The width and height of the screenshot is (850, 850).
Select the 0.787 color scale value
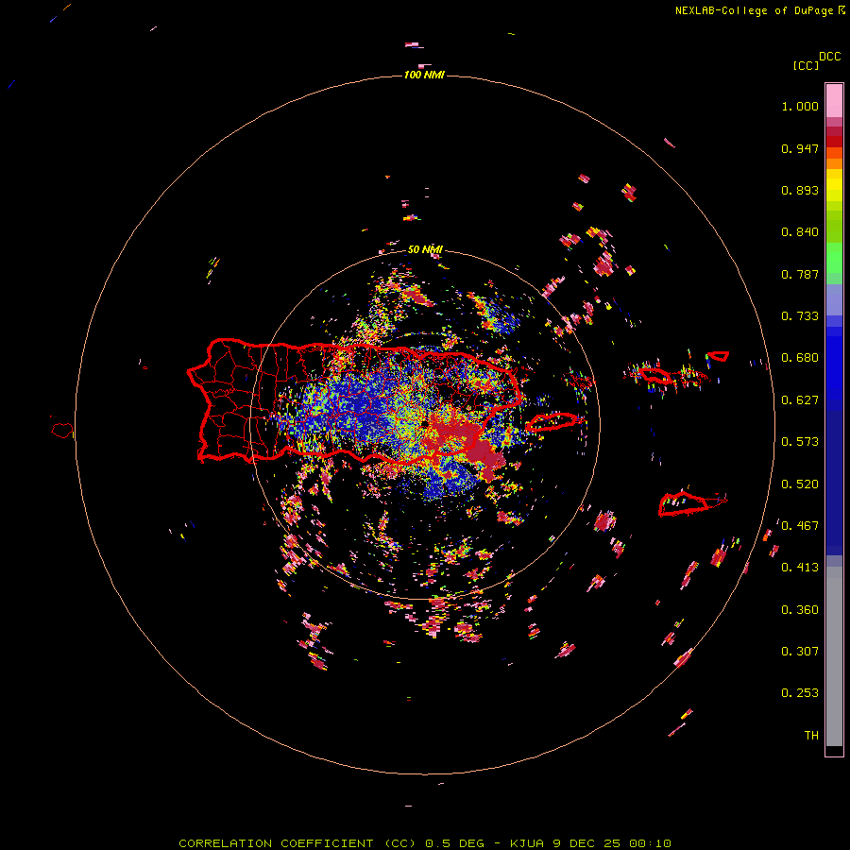tap(800, 274)
